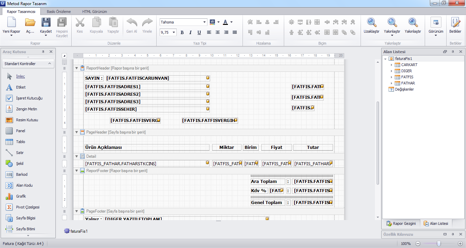
Task: Switch to Baskı Önizleme tab
Action: click(x=59, y=12)
